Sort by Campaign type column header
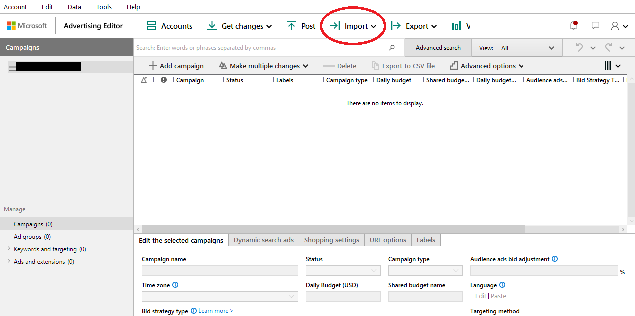This screenshot has width=635, height=316. [347, 80]
